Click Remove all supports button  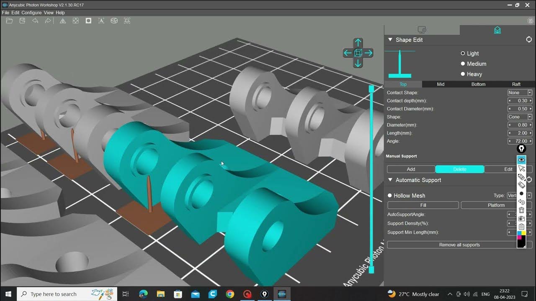point(459,245)
